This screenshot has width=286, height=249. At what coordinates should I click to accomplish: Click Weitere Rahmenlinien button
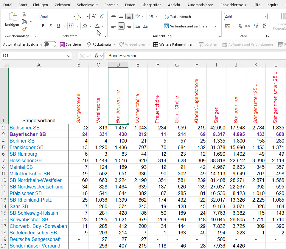pos(173,44)
